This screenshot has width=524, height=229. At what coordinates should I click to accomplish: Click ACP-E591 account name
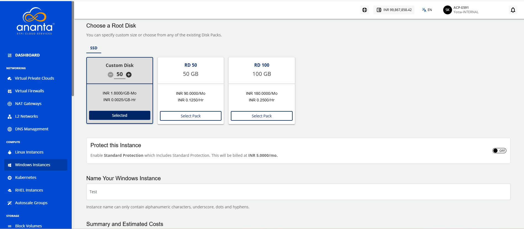point(461,8)
